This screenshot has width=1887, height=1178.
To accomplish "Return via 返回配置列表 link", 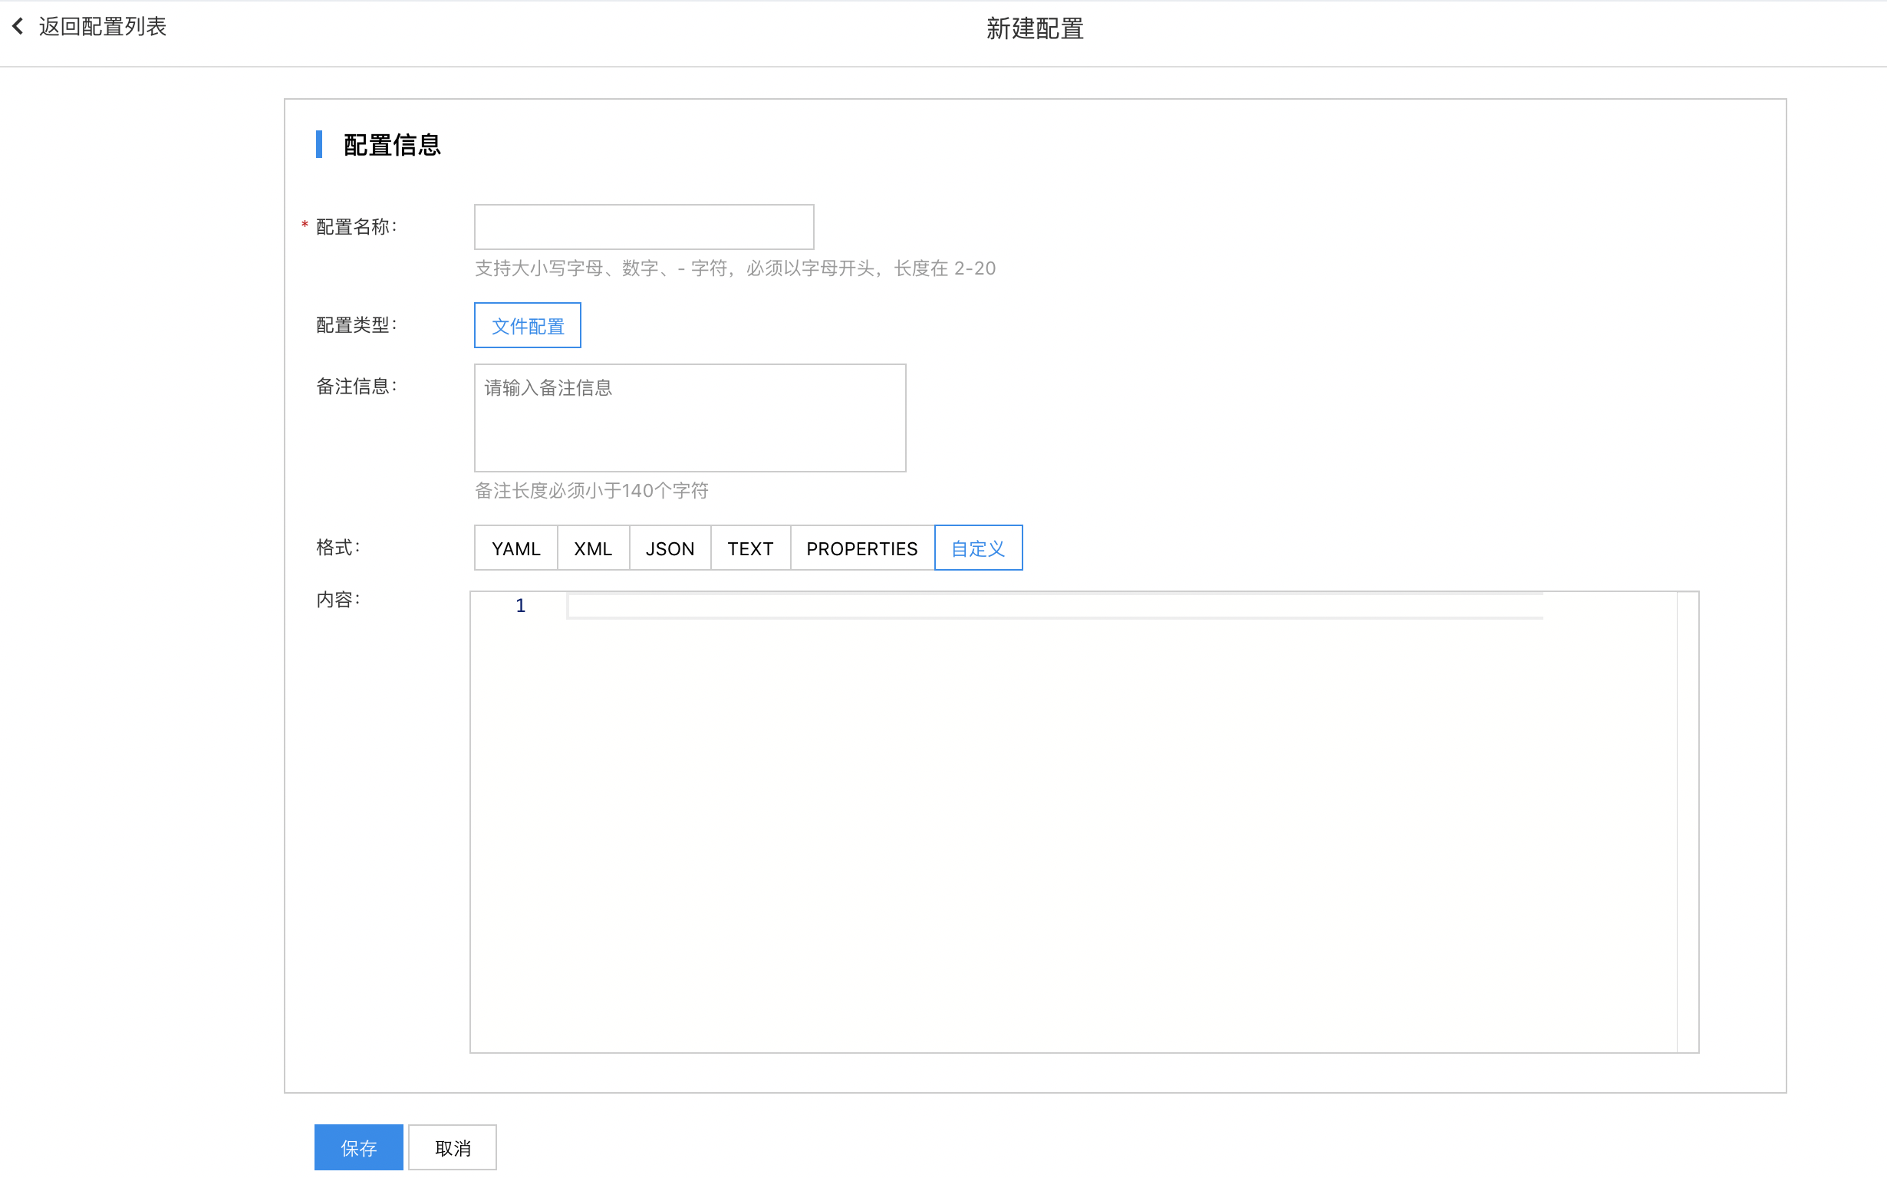I will 102,27.
